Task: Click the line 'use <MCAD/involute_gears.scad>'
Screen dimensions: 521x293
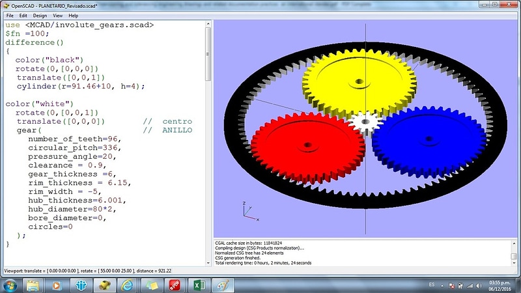Action: 79,25
